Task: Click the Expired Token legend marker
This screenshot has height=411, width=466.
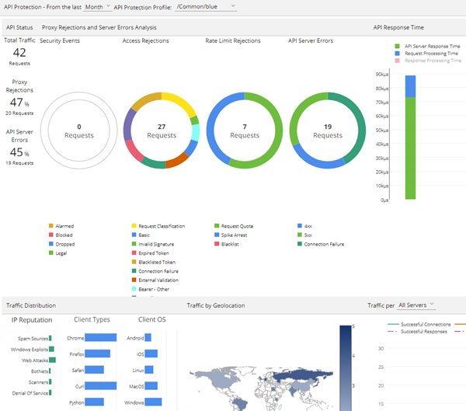Action: tap(133, 253)
